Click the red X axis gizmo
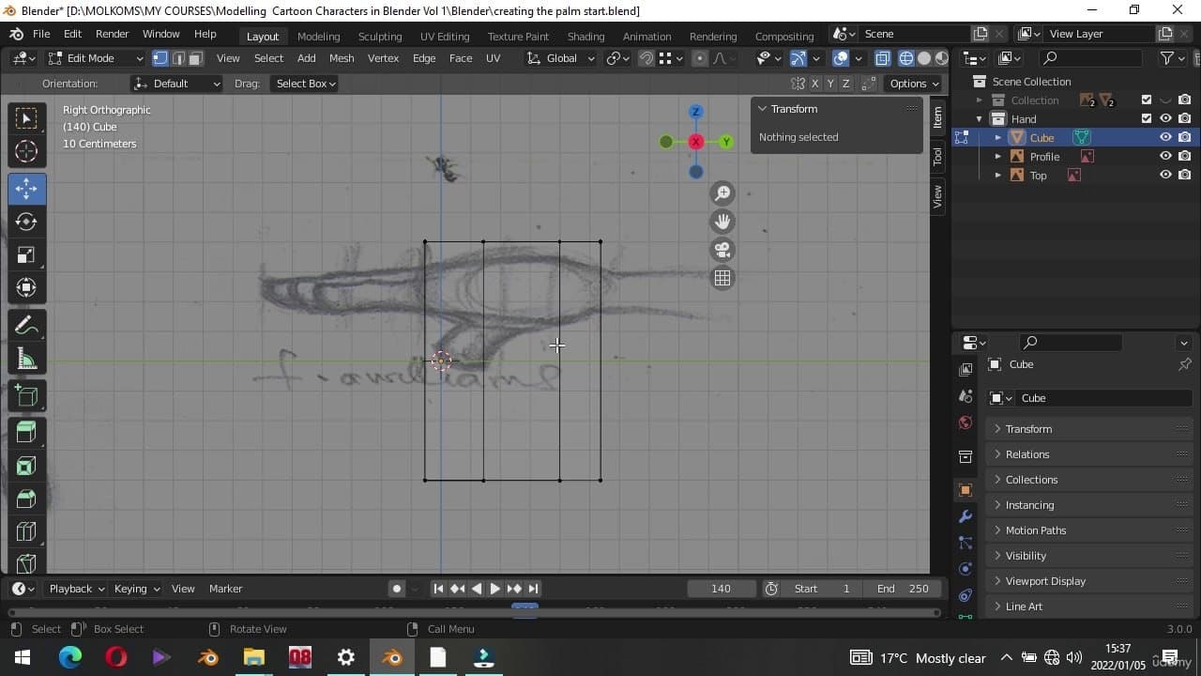The image size is (1201, 676). [695, 142]
